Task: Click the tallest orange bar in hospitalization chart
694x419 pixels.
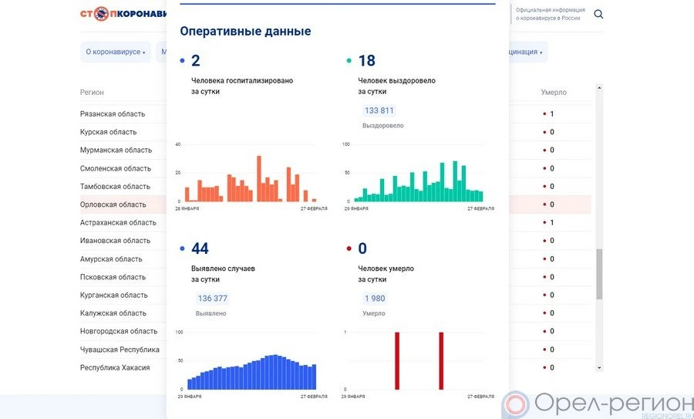Action: click(259, 179)
